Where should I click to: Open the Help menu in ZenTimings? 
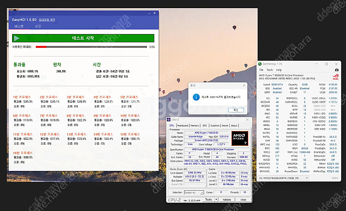point(279,70)
